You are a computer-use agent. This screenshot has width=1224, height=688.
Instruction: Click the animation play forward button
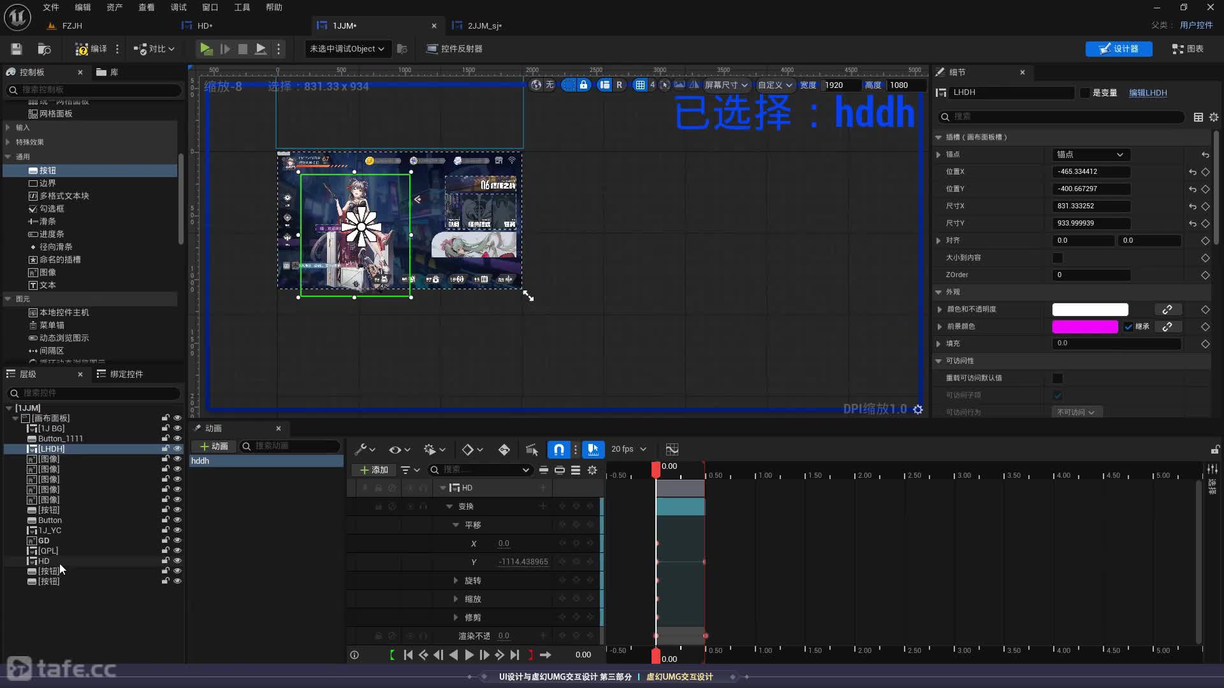(x=469, y=655)
